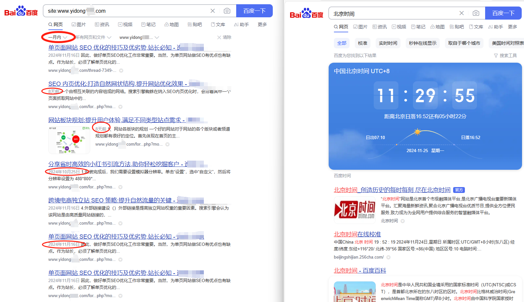Click 清除 to clear search filters

coord(224,37)
